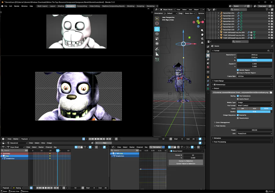This screenshot has width=275, height=193.
Task: Switch to Shading workspace tab
Action: 61,6
